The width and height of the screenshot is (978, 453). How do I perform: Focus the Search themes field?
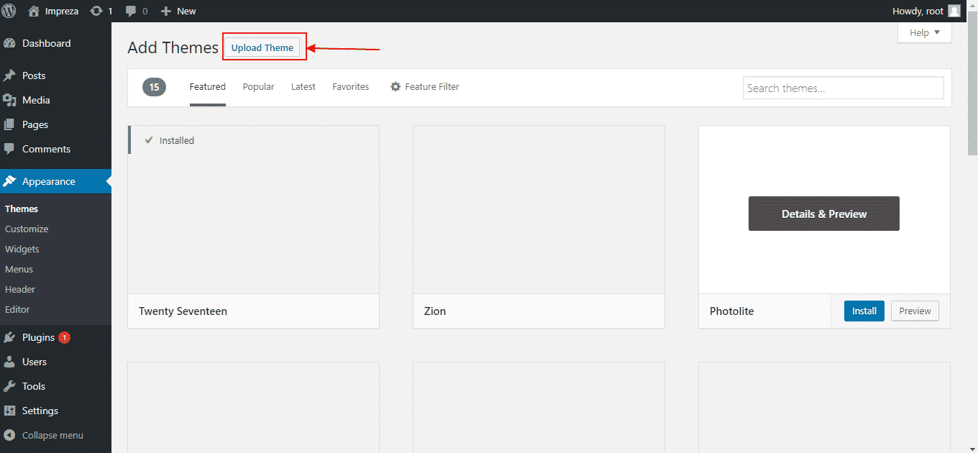pos(844,88)
